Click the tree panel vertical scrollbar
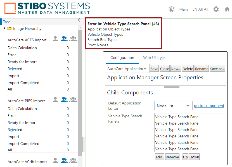The image size is (232, 167). 80,93
